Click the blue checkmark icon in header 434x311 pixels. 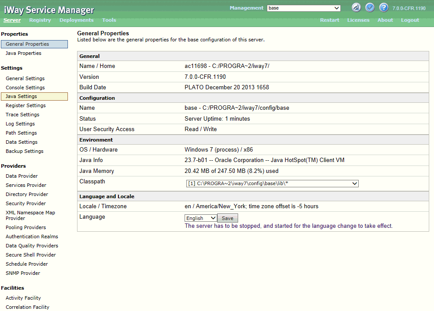click(370, 7)
